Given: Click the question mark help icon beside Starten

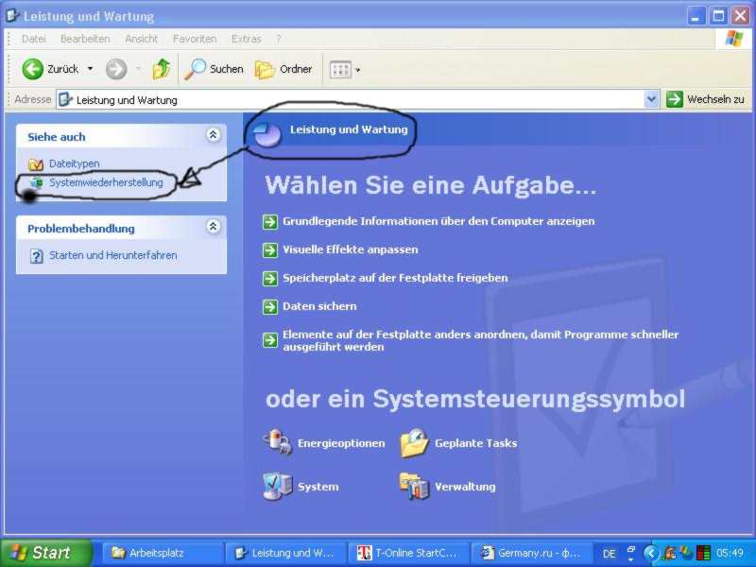Looking at the screenshot, I should click(x=37, y=255).
